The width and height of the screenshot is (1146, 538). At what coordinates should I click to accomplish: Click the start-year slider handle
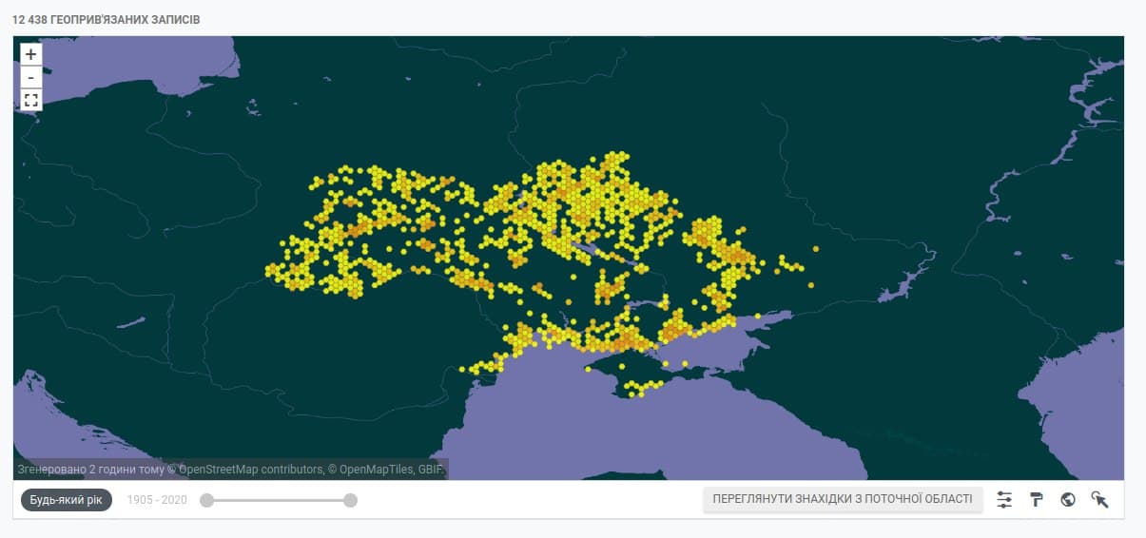pos(206,500)
